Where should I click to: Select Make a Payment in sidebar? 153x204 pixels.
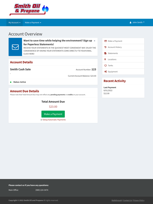(123, 41)
